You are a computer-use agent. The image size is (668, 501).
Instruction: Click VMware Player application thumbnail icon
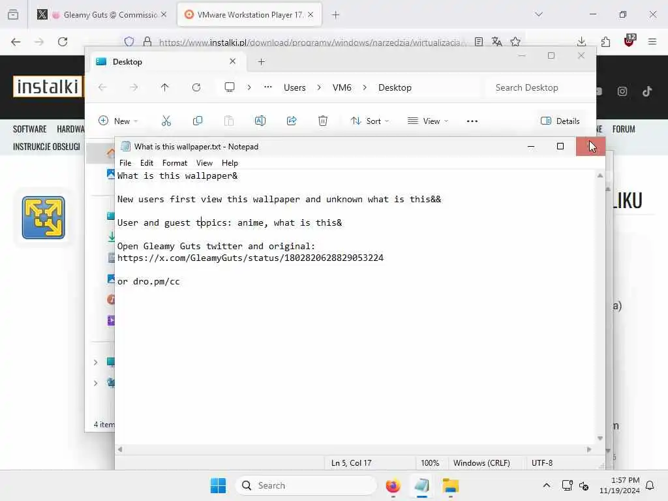[44, 218]
